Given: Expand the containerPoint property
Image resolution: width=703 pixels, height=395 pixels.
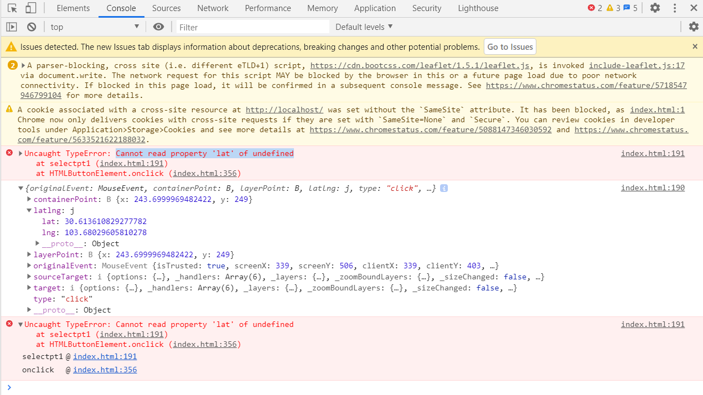Looking at the screenshot, I should pos(29,199).
